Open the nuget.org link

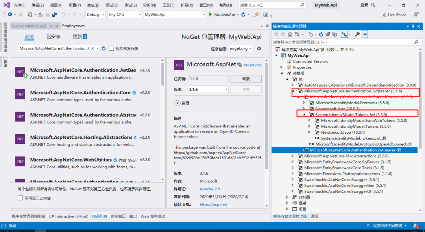click(x=253, y=65)
